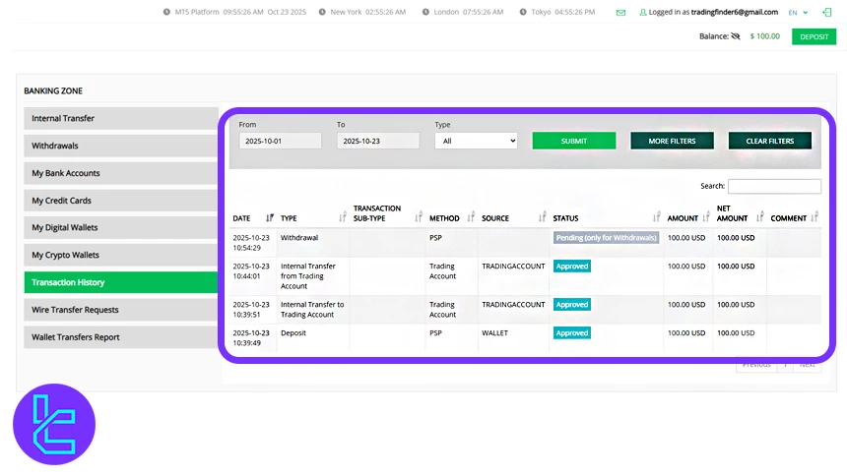Open the mail envelope icon in header

click(620, 13)
